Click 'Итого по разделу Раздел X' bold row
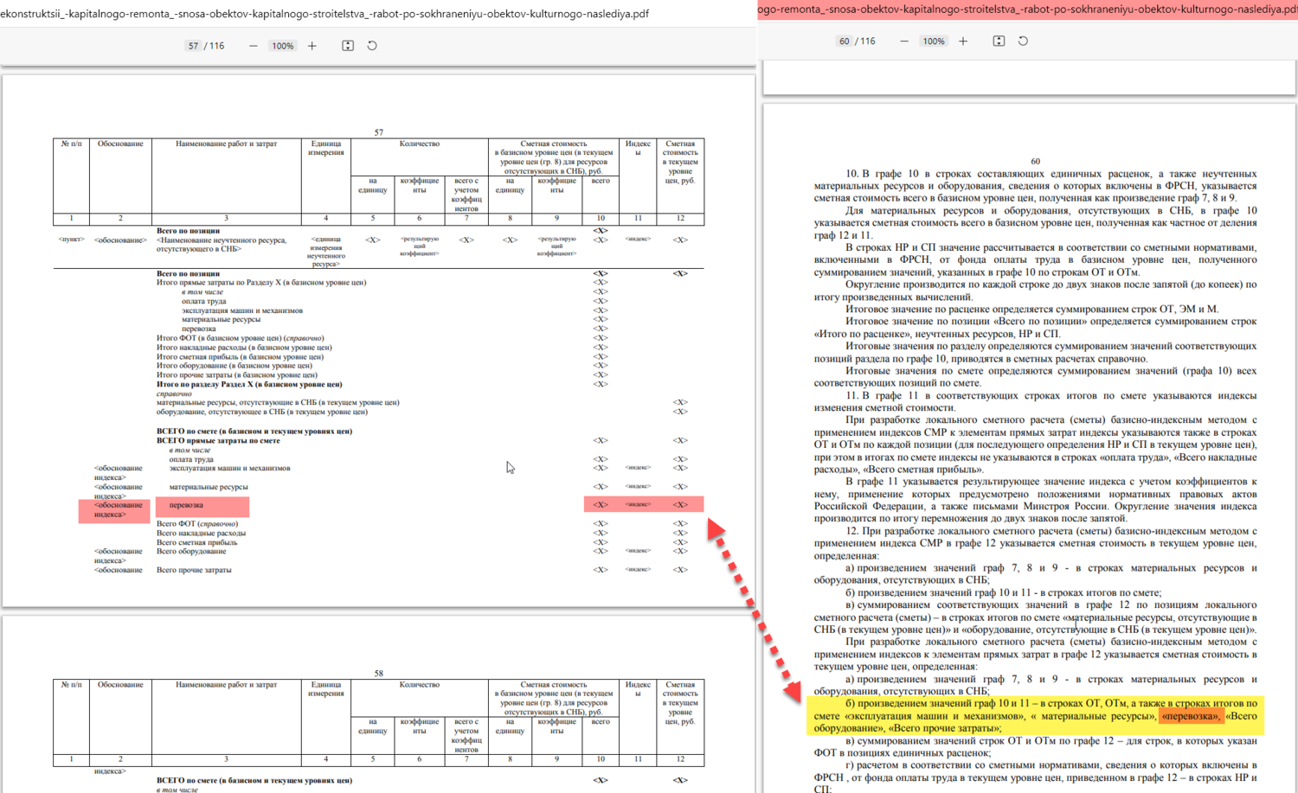The image size is (1298, 793). pyautogui.click(x=249, y=384)
